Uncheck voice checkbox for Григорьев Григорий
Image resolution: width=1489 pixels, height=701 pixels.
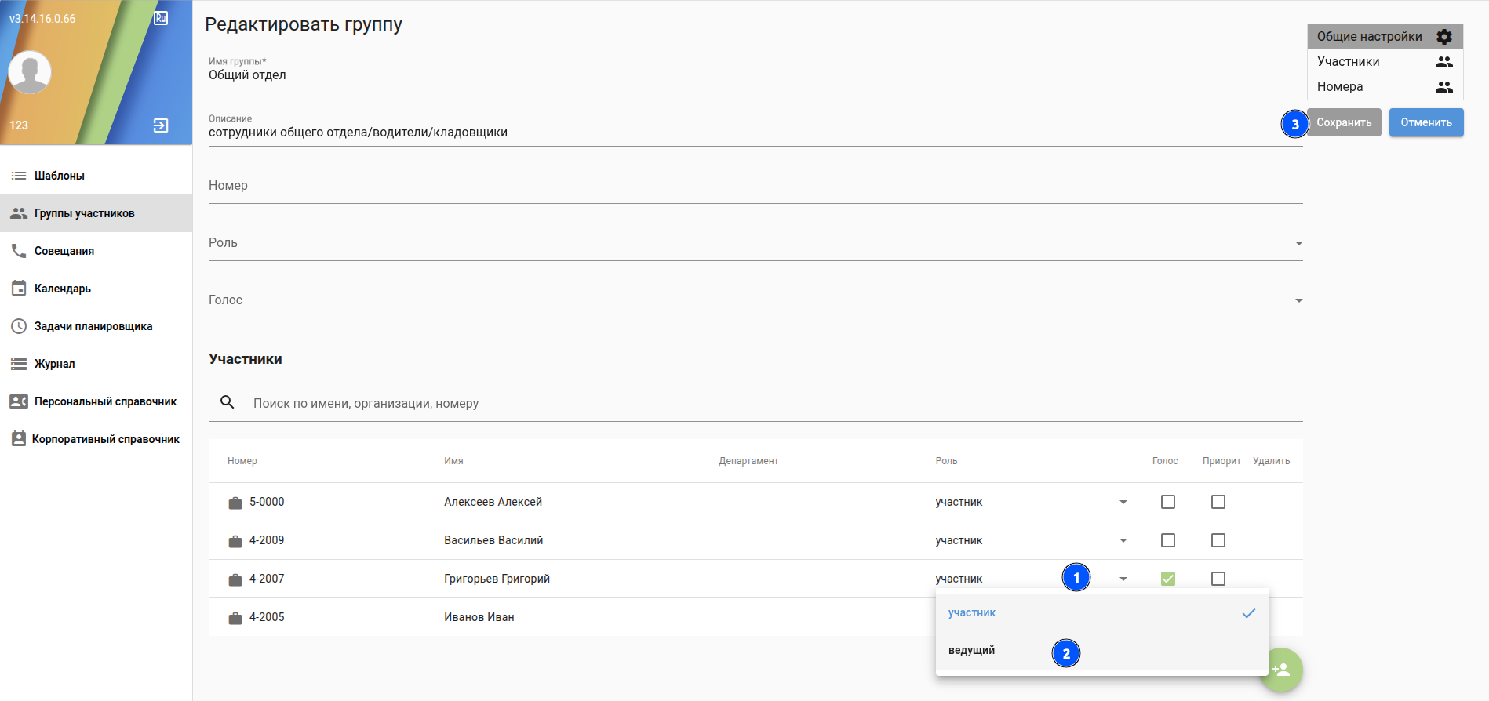(1167, 579)
